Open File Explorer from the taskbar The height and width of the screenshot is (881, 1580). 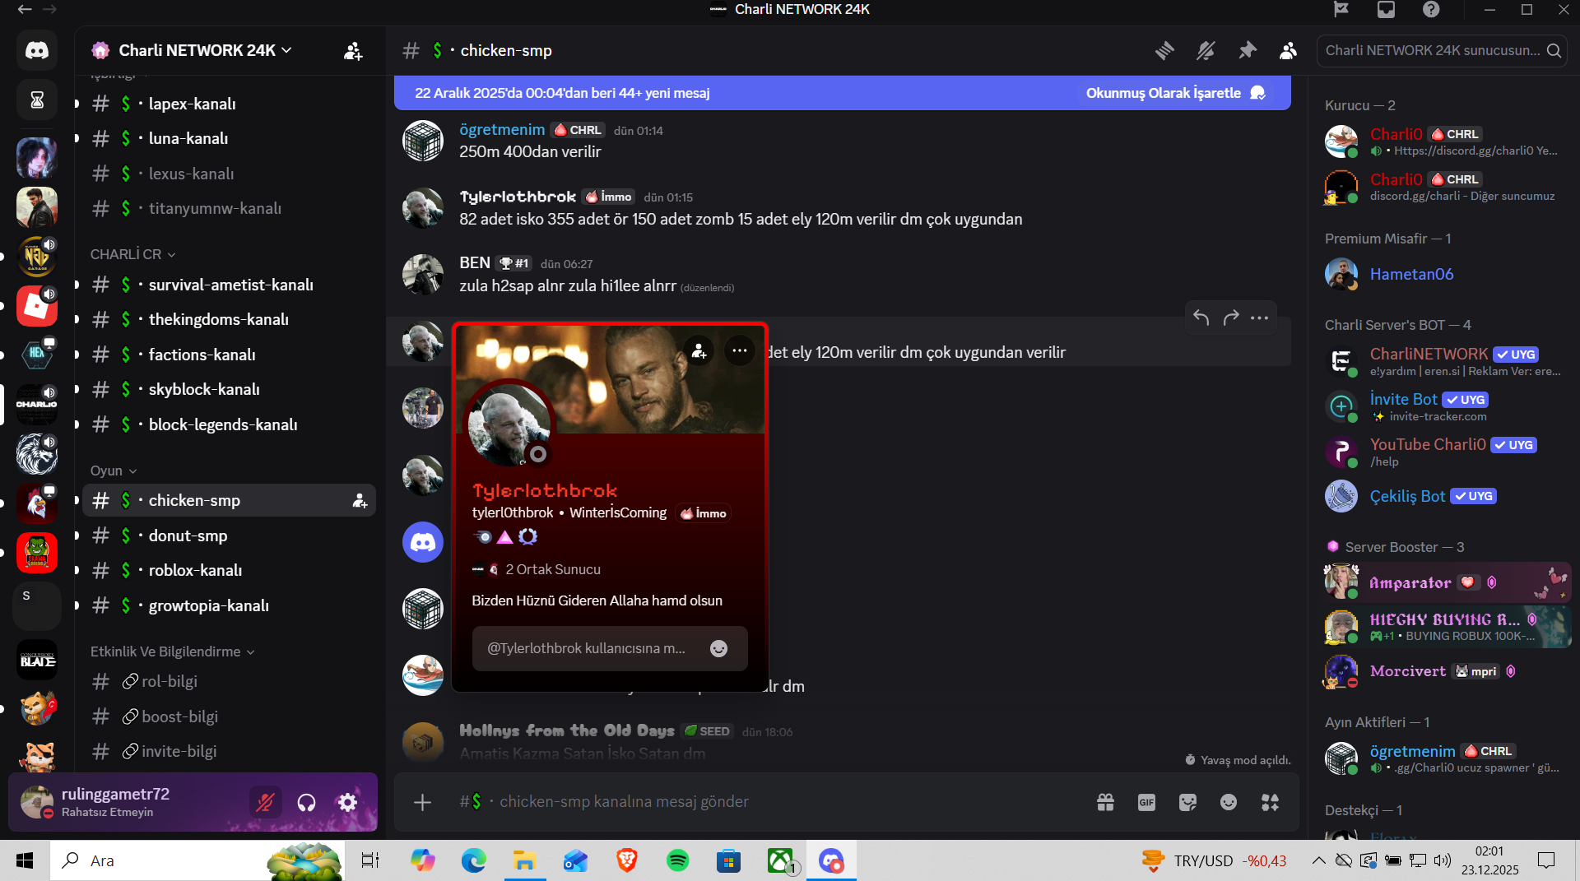pyautogui.click(x=524, y=860)
